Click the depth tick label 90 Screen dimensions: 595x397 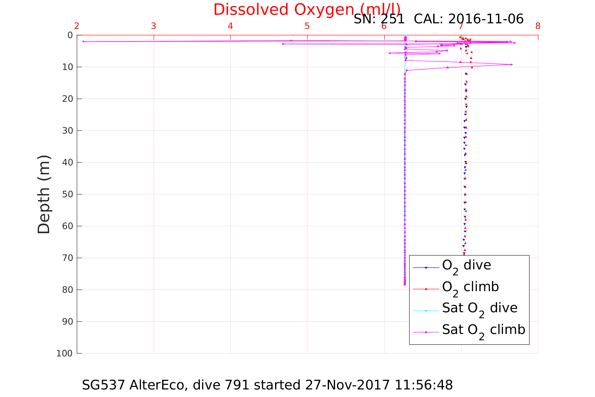pos(68,322)
